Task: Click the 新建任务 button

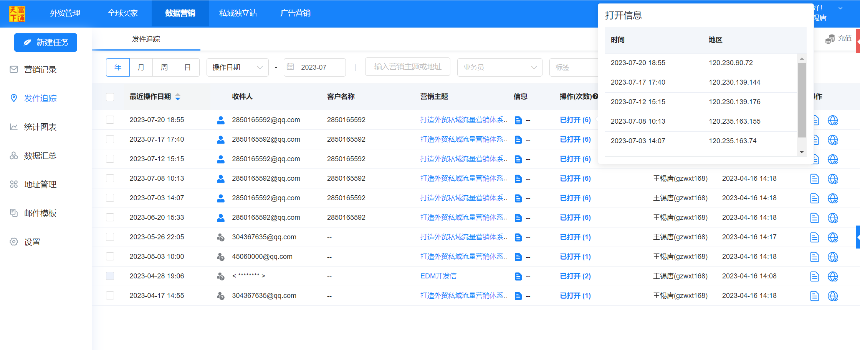Action: click(46, 43)
